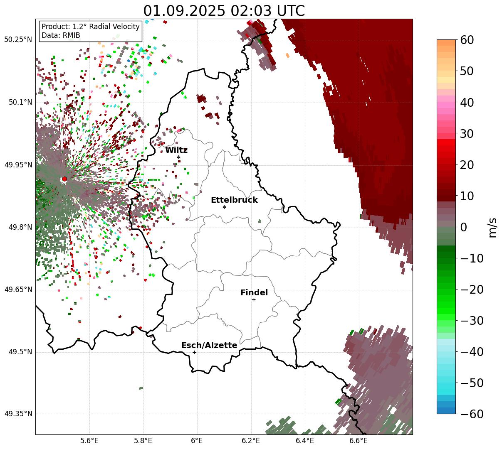Click the colorbar label −60
Image resolution: width=502 pixels, height=449 pixels.
coord(471,414)
